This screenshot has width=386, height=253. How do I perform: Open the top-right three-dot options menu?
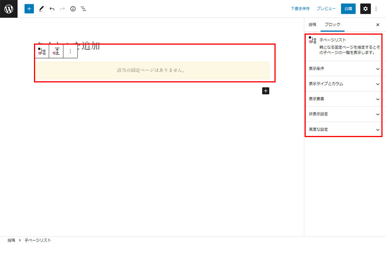coord(376,8)
